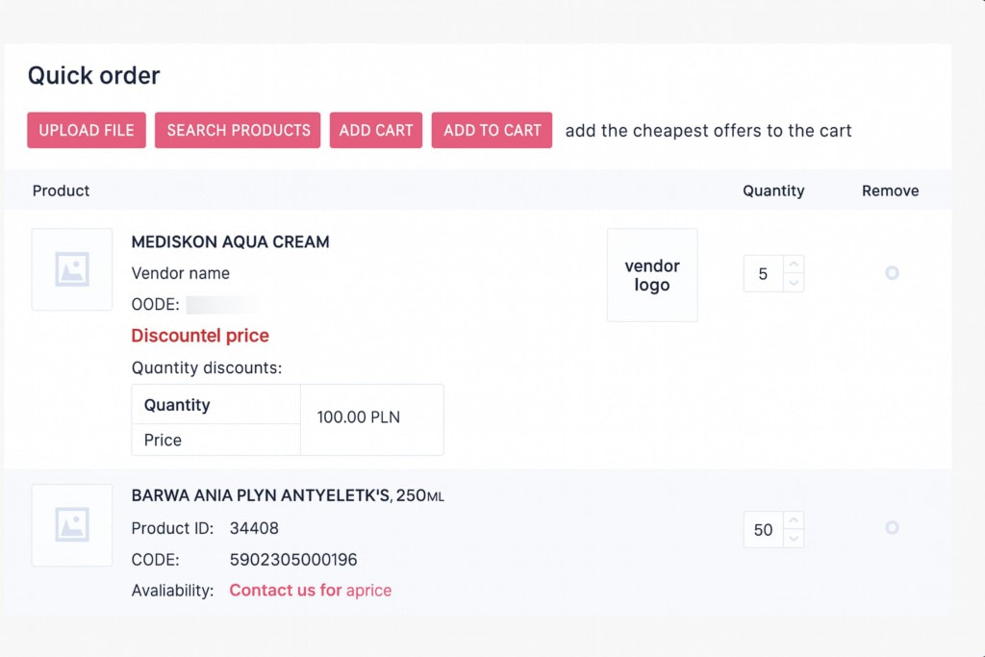Open the Discountel price details
This screenshot has height=657, width=985.
coord(199,336)
